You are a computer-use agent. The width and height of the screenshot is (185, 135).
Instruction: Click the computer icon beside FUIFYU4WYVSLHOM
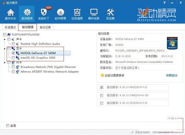pyautogui.click(x=9, y=35)
